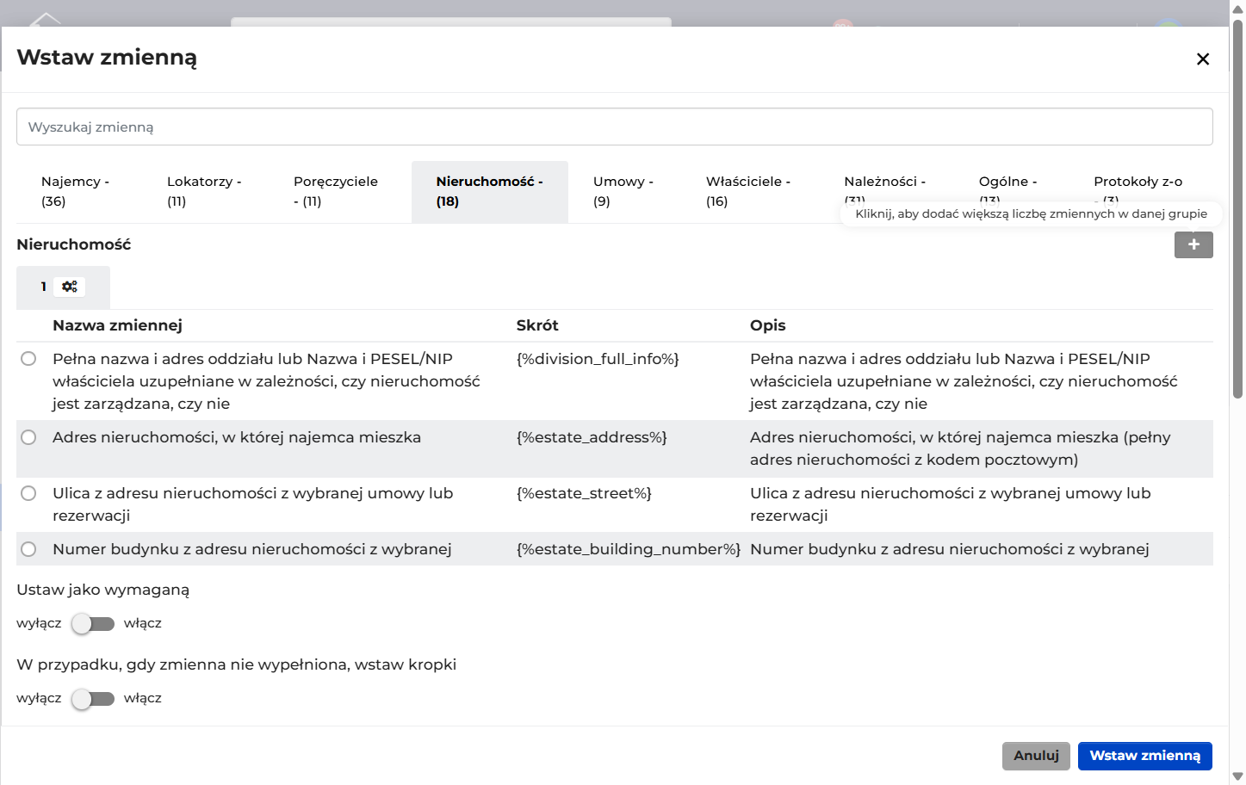The image size is (1246, 785).
Task: Switch to the Właściciele tab
Action: pyautogui.click(x=751, y=191)
